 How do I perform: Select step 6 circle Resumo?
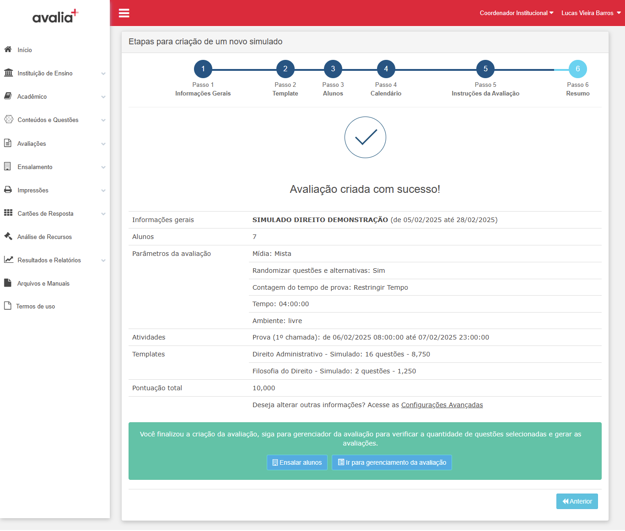click(578, 69)
